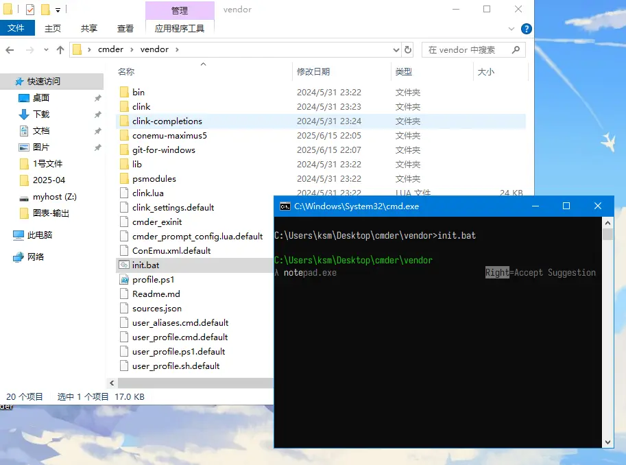Open the address bar history dropdown
Screen dimensions: 626x465
click(396, 50)
